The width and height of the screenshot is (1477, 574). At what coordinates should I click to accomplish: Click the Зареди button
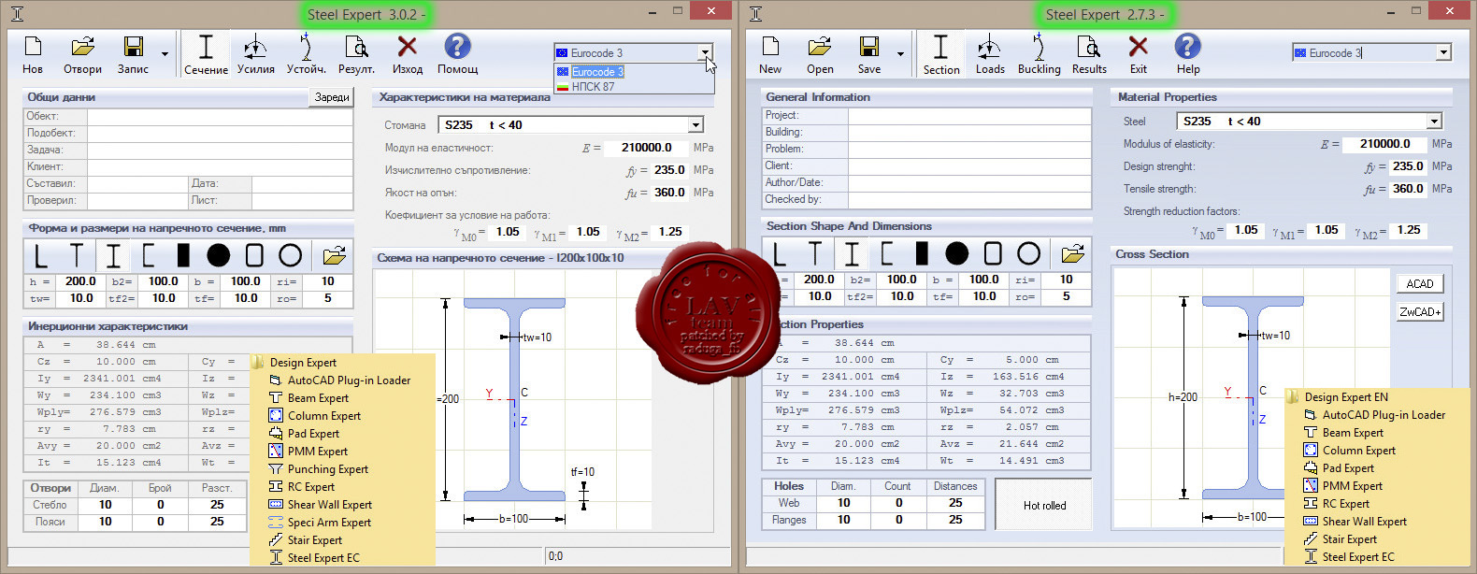(332, 97)
